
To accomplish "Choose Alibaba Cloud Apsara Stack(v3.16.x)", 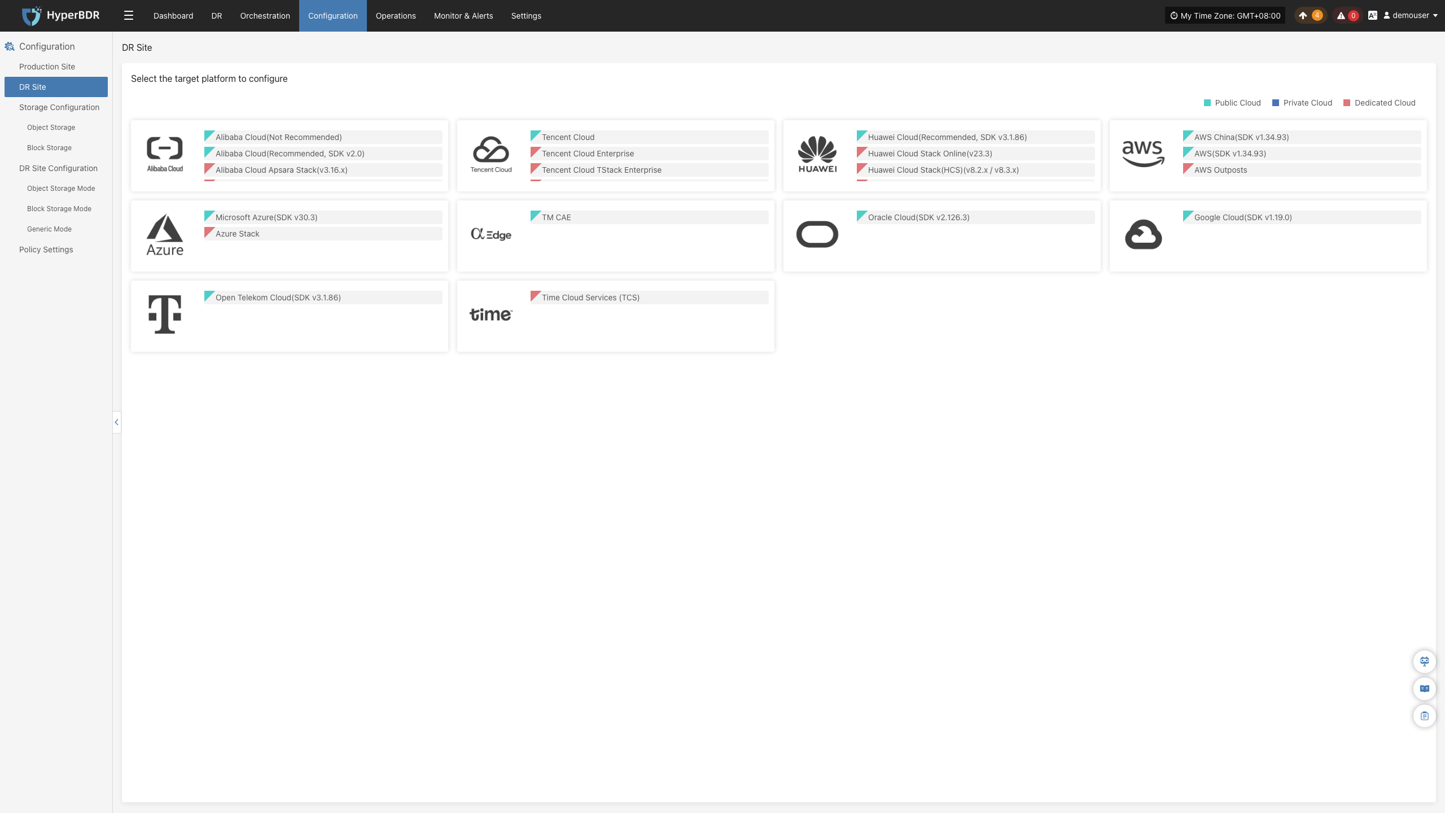I will (x=323, y=170).
